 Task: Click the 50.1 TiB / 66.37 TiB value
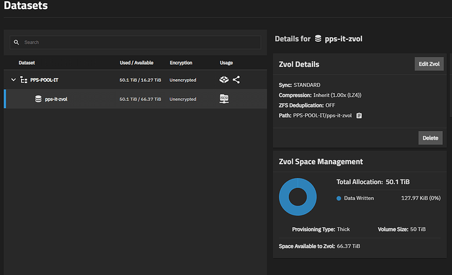click(x=140, y=99)
